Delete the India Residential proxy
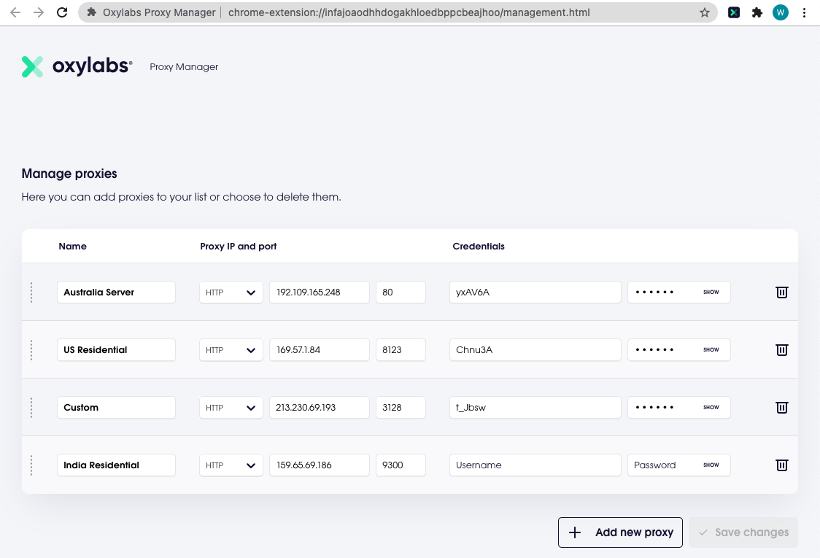This screenshot has height=558, width=820. 781,465
